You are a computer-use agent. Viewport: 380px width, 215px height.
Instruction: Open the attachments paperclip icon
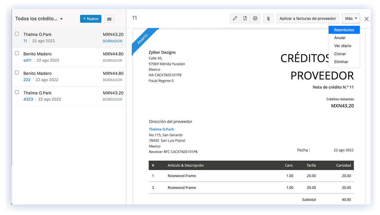pos(268,18)
